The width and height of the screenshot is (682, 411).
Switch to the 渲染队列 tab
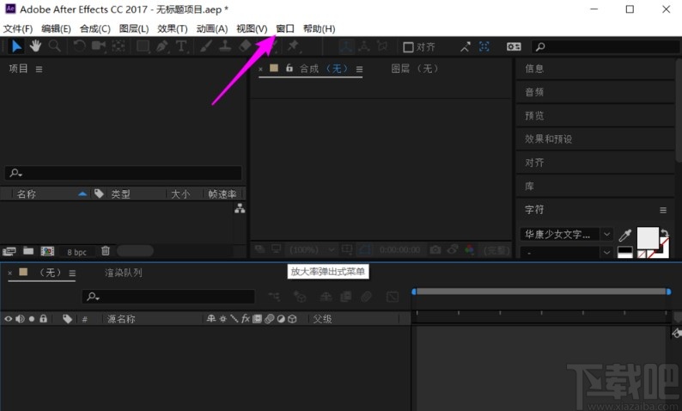point(124,273)
